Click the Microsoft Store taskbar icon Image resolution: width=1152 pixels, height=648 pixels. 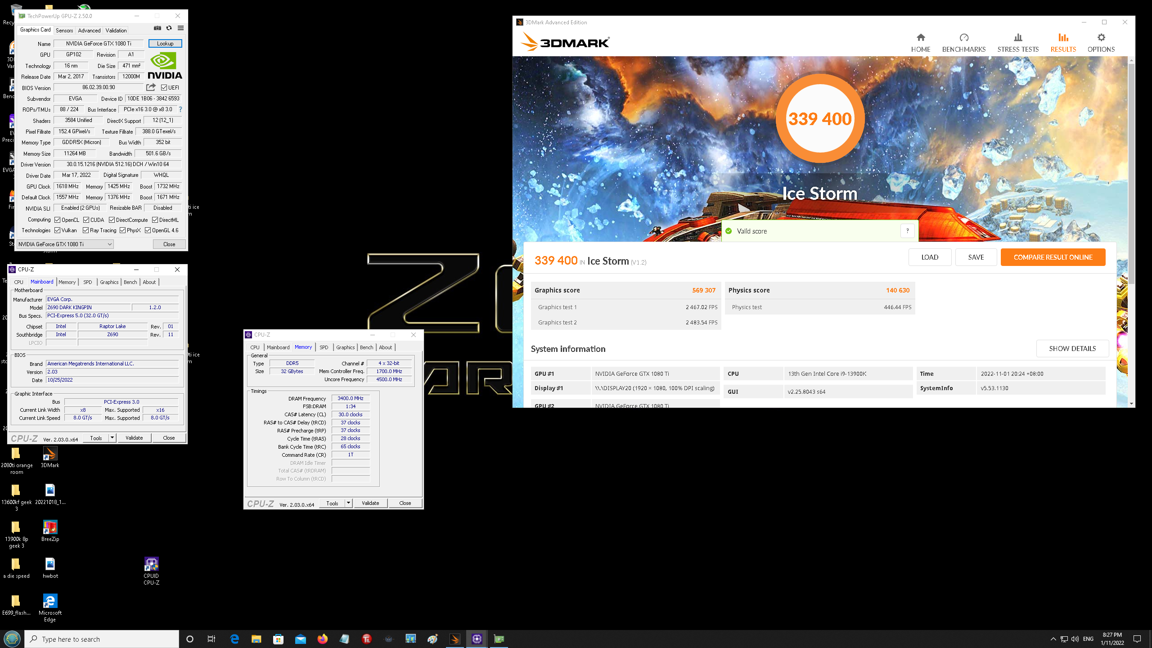coord(279,639)
